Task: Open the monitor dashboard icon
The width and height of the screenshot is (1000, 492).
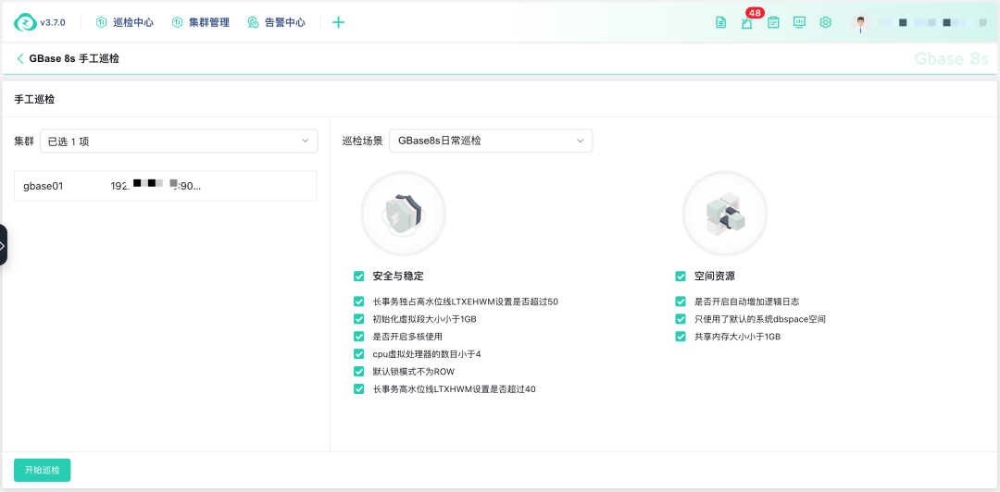Action: click(799, 22)
